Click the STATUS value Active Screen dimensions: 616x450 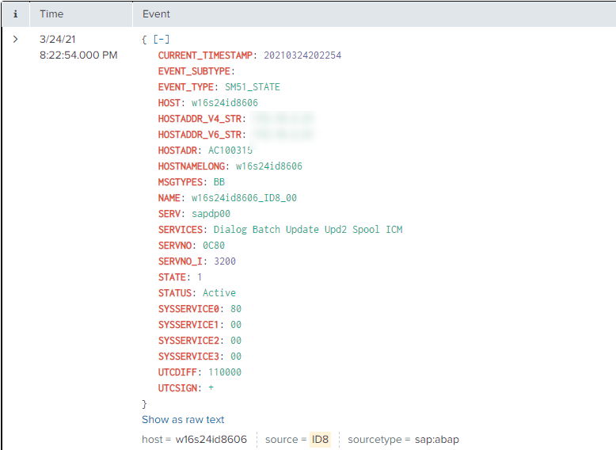[219, 292]
